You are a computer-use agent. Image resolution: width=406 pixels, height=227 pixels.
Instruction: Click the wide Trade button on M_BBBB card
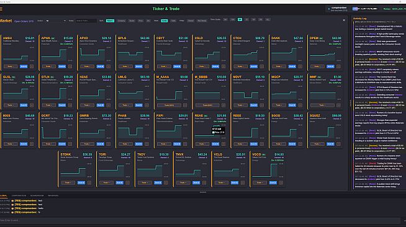[207, 105]
